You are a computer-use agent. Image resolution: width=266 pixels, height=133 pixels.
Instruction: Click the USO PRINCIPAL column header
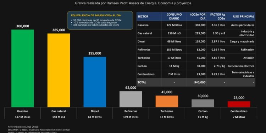click(x=241, y=16)
